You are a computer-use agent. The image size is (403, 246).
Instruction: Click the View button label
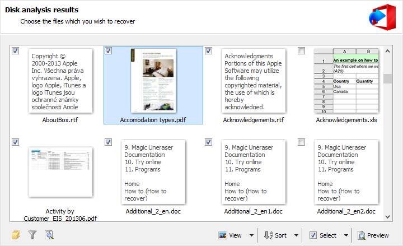(235, 235)
